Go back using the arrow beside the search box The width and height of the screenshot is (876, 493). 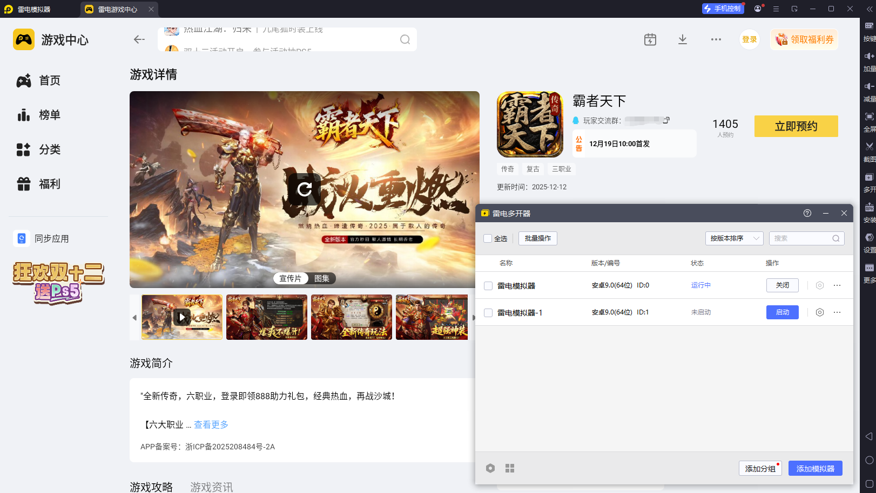coord(139,39)
